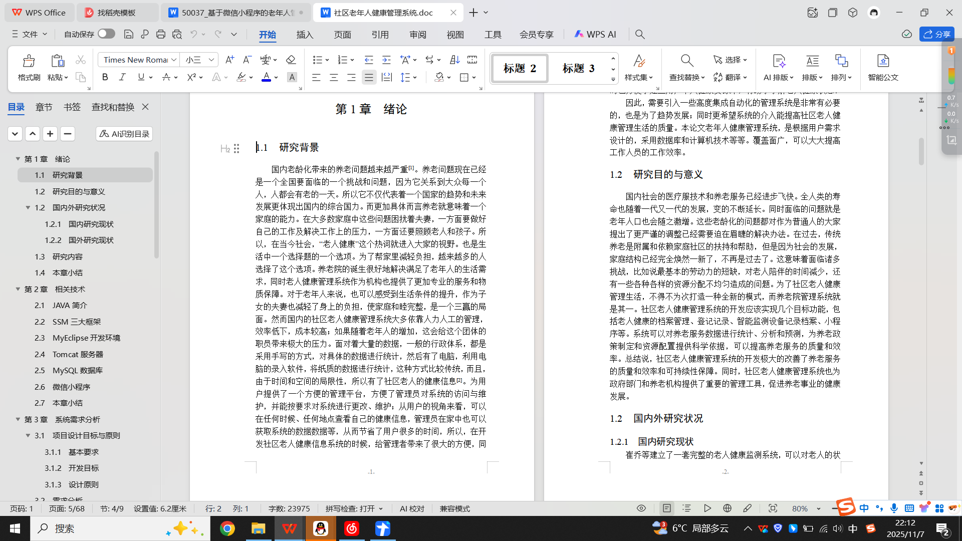
Task: Click the print icon in quick toolbar
Action: click(161, 34)
